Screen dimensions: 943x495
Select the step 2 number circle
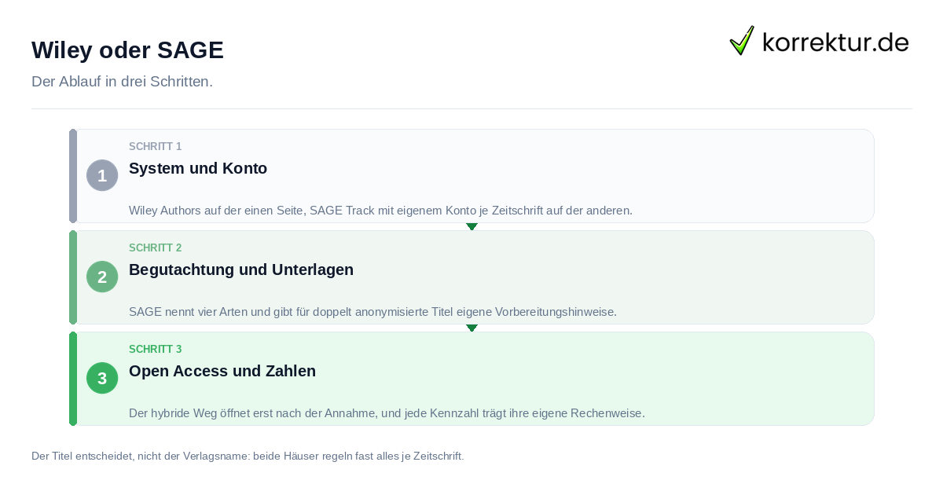click(x=102, y=277)
